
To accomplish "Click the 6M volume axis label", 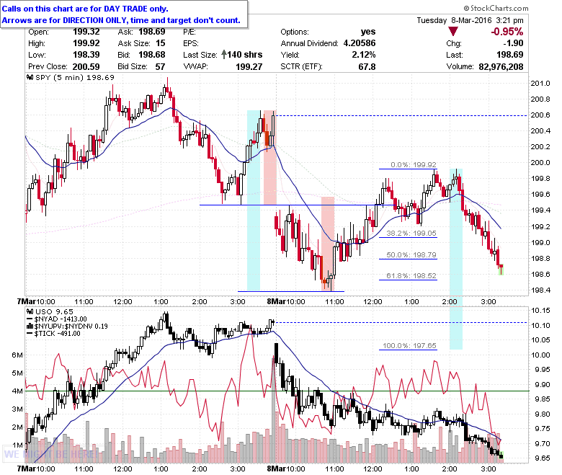I will (17, 355).
